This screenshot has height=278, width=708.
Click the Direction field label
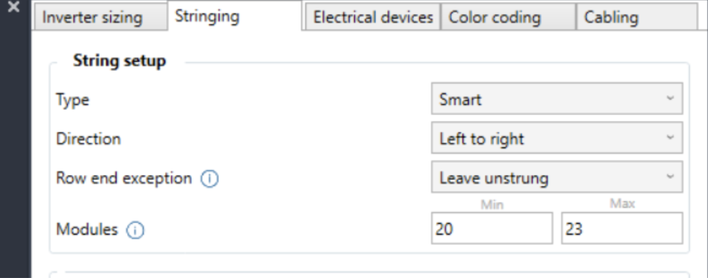pyautogui.click(x=88, y=138)
